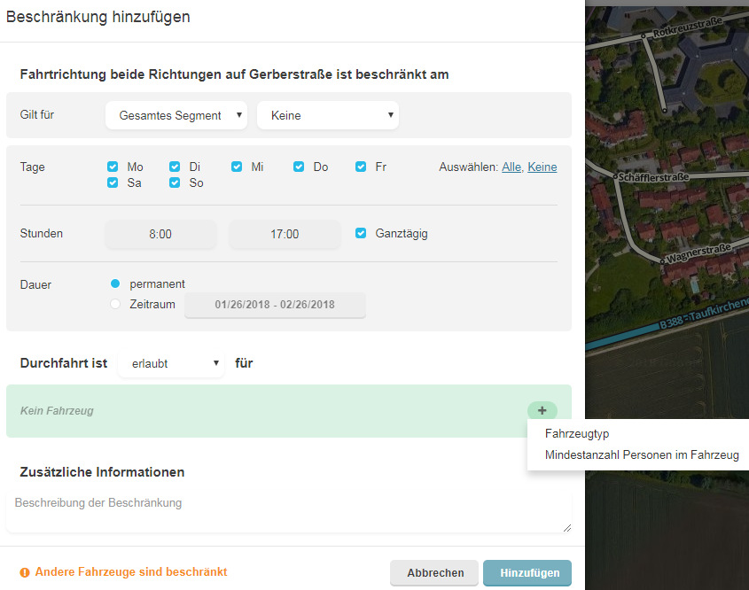Uncheck the Do (Thursday) checkbox
The image size is (749, 590).
point(299,167)
